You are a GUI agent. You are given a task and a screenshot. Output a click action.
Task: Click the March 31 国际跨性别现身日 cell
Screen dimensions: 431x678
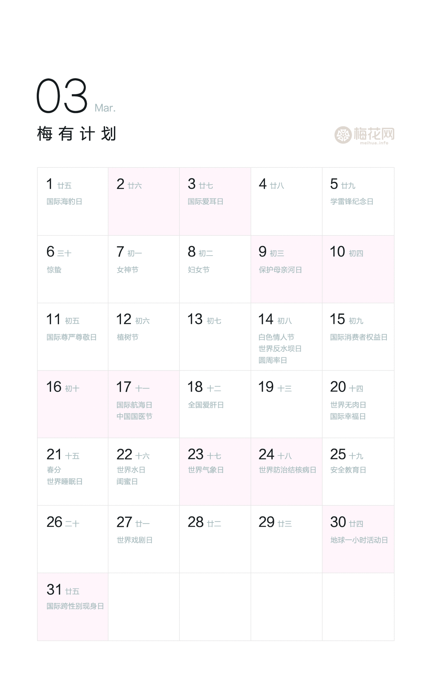point(72,606)
